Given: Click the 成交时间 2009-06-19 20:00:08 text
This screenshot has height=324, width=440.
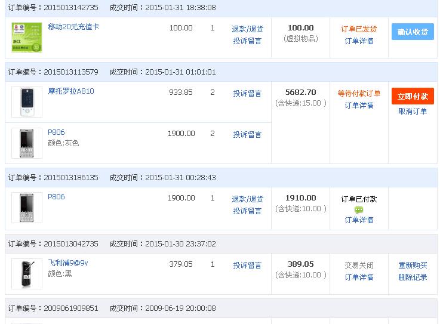Looking at the screenshot, I should point(163,308).
